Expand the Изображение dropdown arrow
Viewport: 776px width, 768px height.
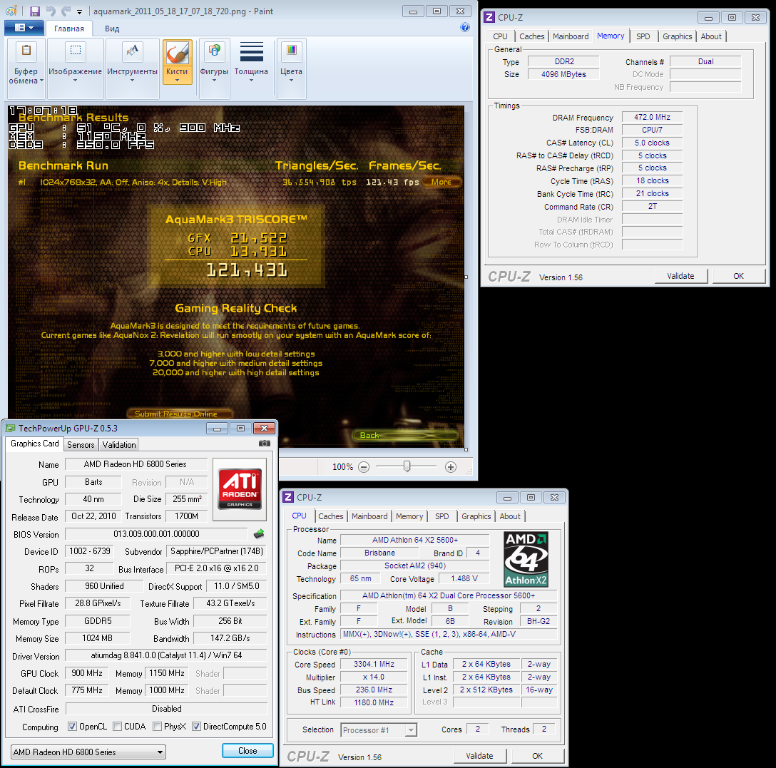(75, 81)
